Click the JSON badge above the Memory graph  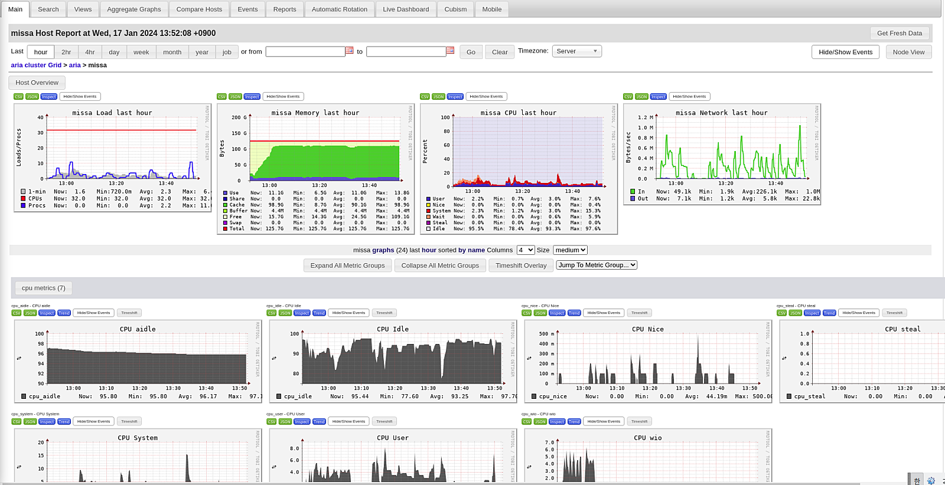click(235, 97)
